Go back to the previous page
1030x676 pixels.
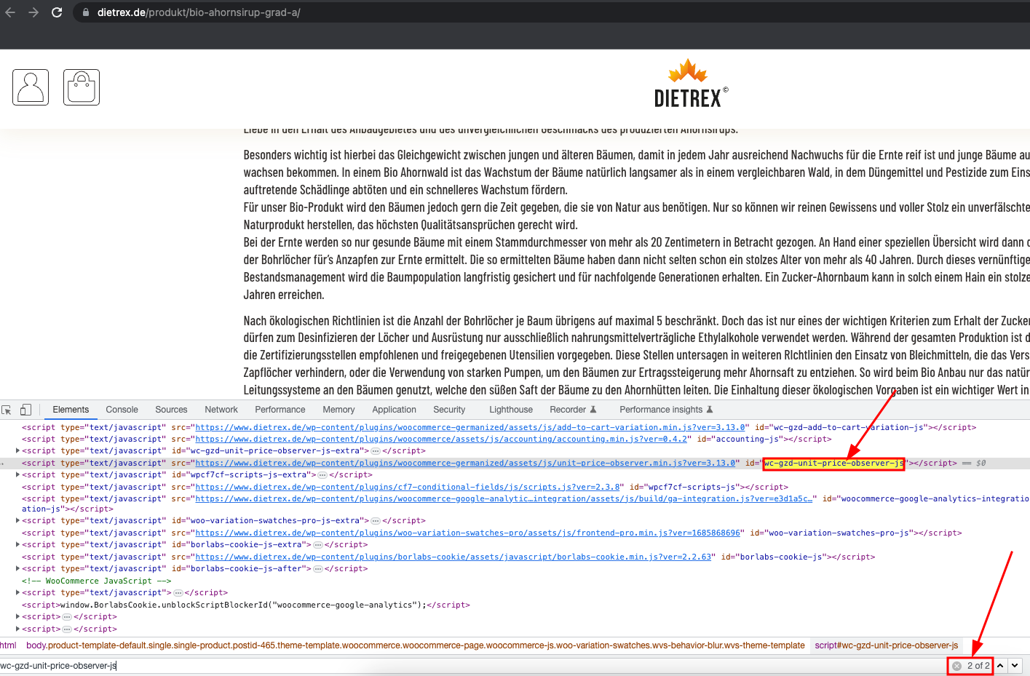coord(10,12)
